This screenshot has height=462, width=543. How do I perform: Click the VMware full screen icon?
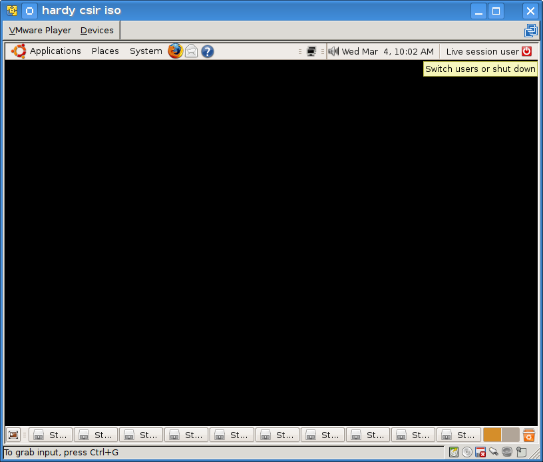530,30
